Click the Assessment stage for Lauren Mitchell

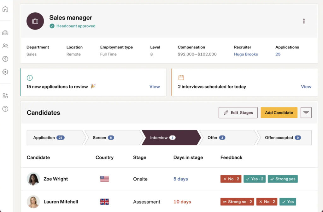click(x=147, y=202)
